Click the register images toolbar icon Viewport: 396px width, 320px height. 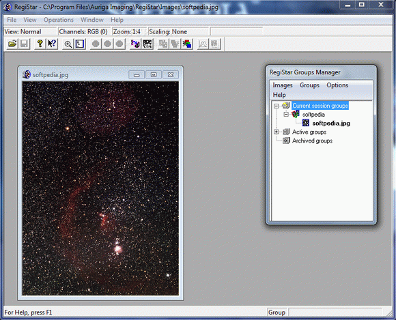tap(135, 44)
